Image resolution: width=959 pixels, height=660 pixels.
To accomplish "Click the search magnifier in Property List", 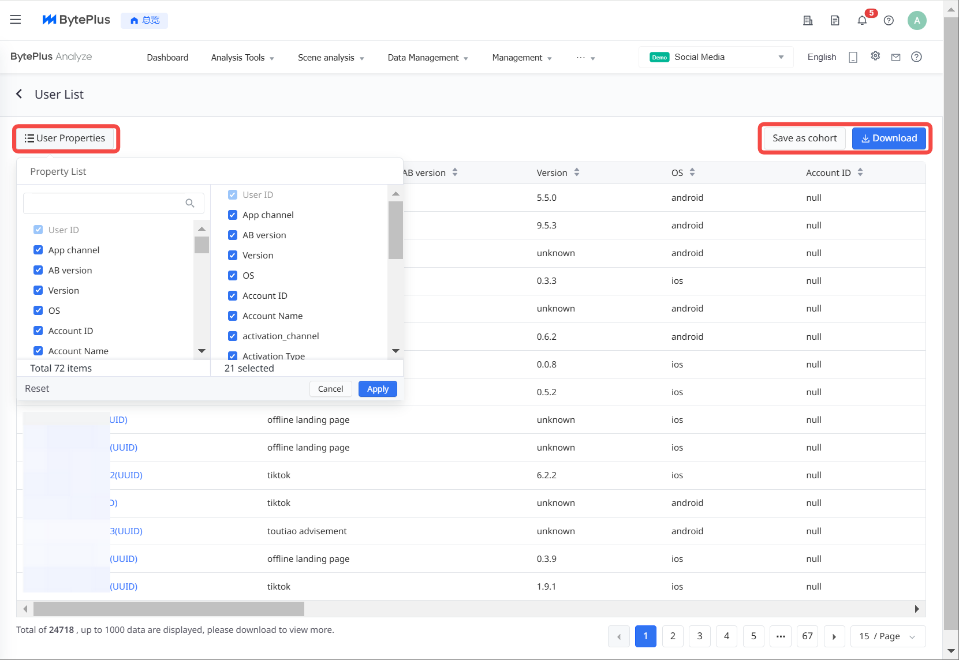I will (190, 203).
